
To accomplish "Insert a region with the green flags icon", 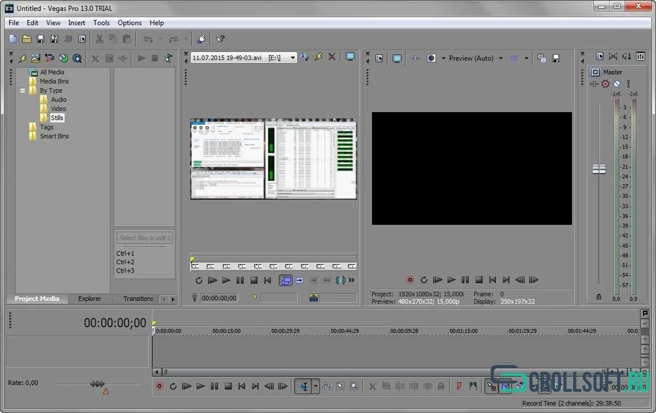I will tap(473, 386).
